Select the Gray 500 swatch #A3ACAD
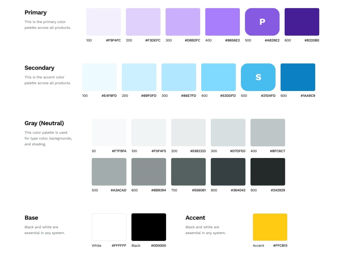 coord(109,171)
